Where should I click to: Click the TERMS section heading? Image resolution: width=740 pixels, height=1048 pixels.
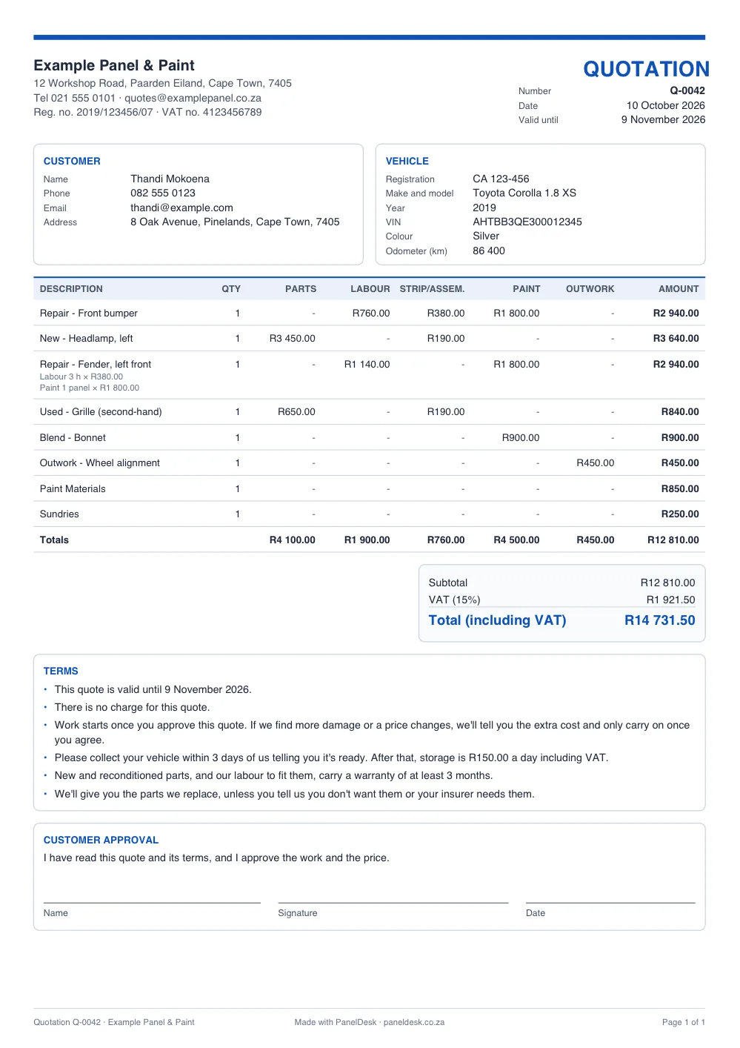click(x=61, y=671)
